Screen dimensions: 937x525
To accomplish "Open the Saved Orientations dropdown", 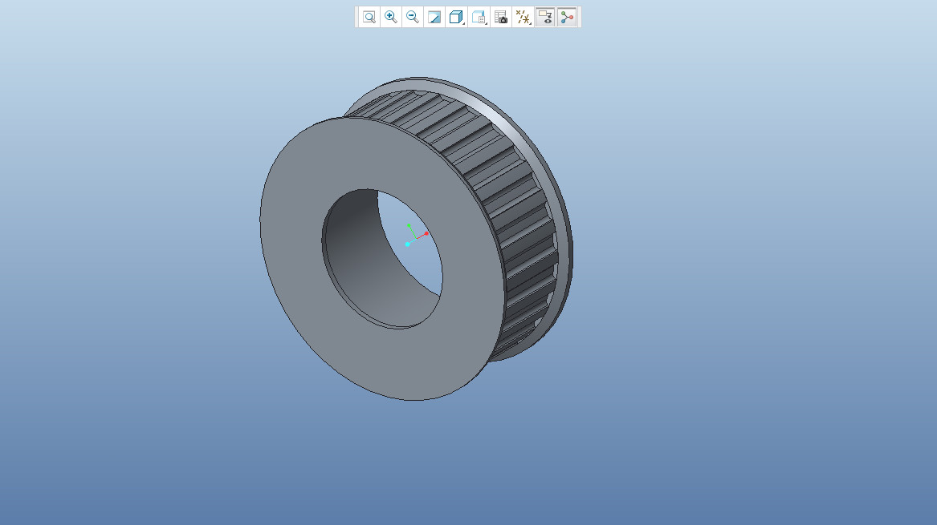I will pos(479,18).
